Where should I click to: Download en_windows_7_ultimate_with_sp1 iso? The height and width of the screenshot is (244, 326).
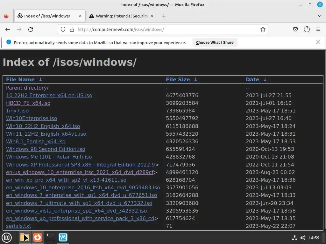(x=79, y=203)
